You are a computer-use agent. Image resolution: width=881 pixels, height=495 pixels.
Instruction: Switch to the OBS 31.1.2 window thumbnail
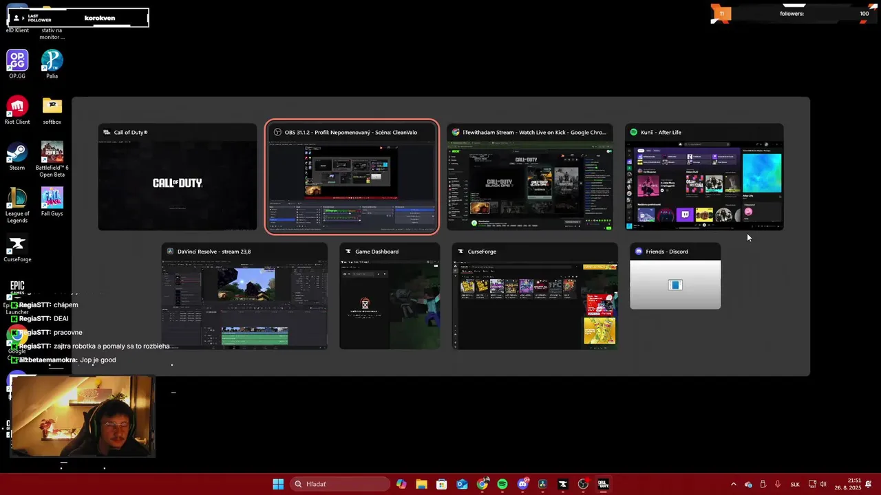click(x=352, y=177)
